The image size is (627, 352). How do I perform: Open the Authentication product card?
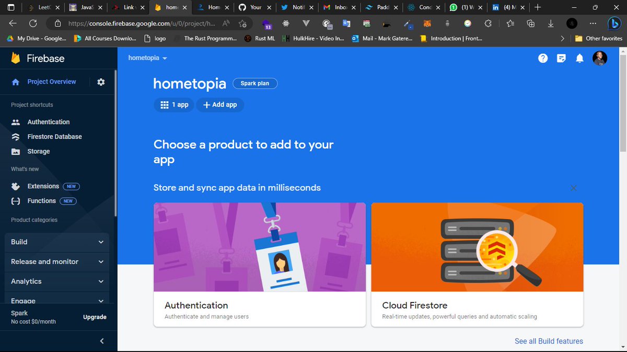pyautogui.click(x=260, y=265)
